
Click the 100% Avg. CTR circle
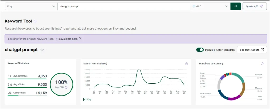(61, 84)
